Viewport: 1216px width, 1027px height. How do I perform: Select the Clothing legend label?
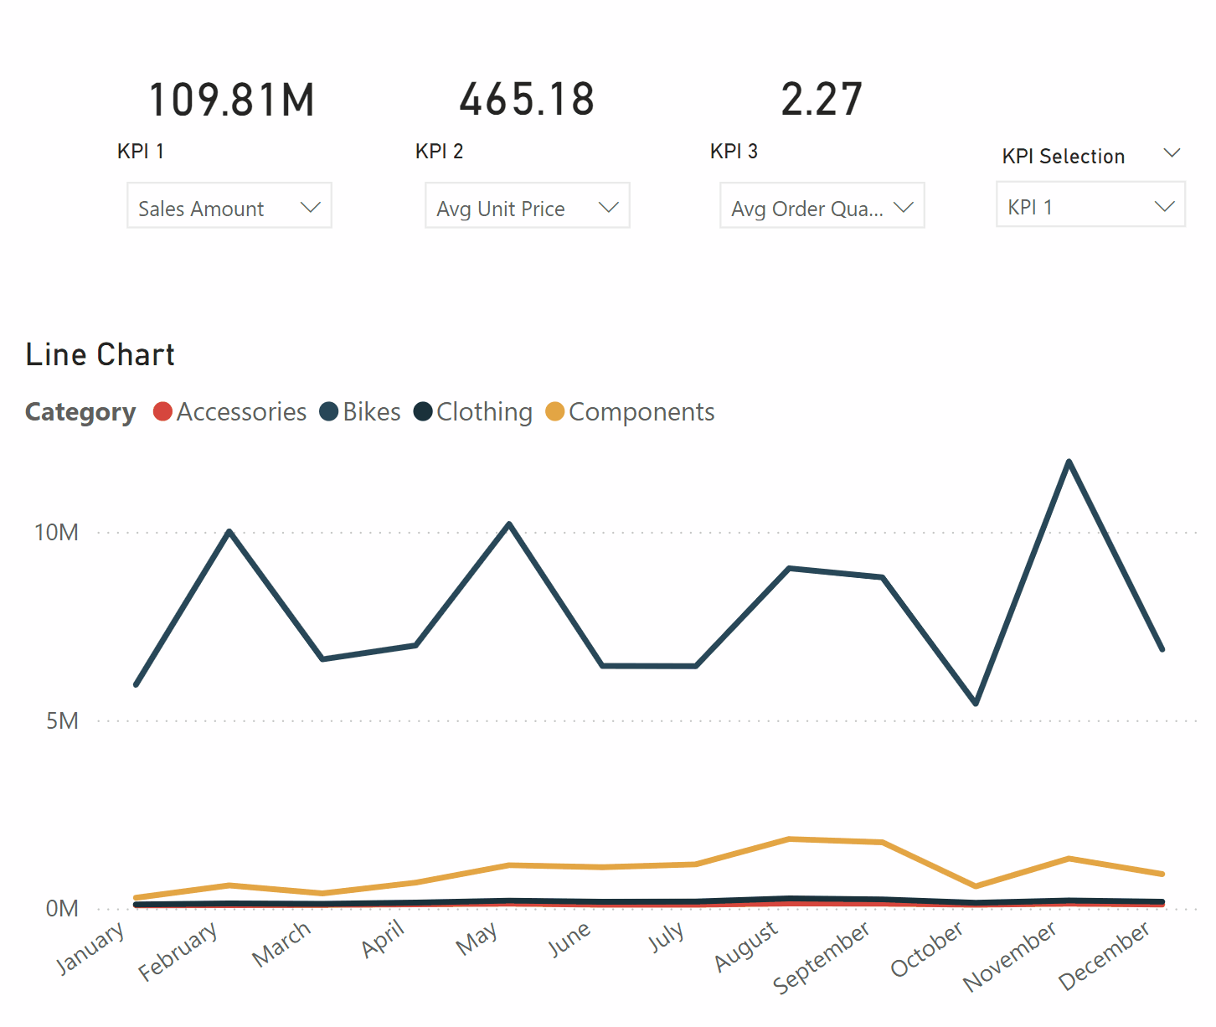pos(483,411)
